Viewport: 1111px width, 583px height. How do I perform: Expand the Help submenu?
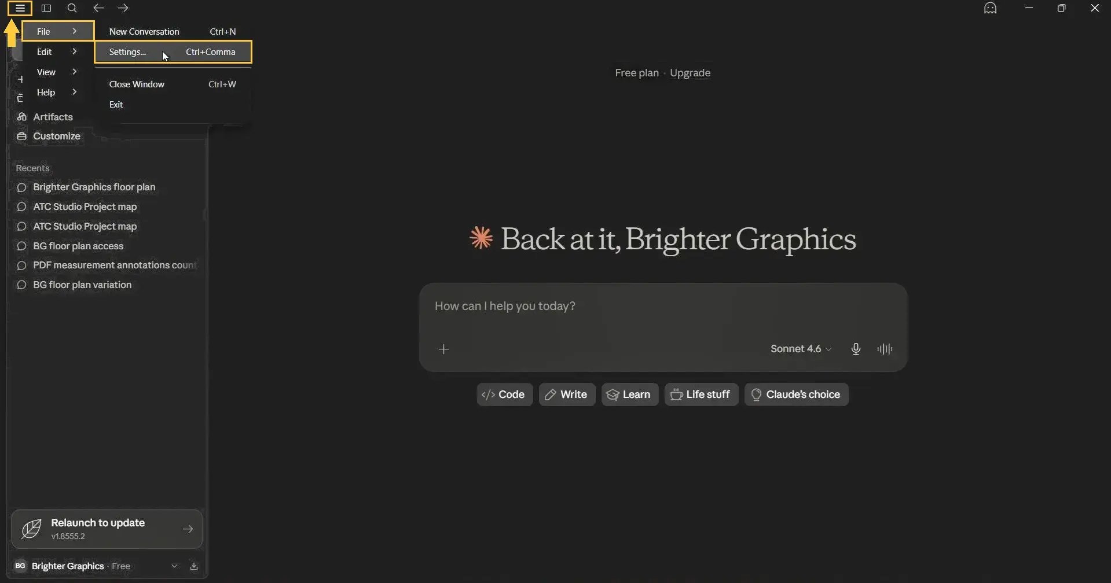(57, 92)
